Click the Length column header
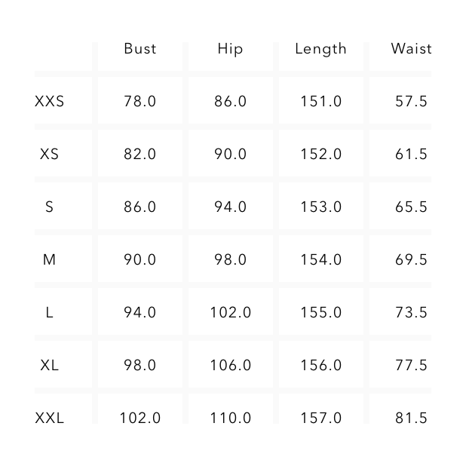Screen dimensions: 466x466 click(x=320, y=49)
